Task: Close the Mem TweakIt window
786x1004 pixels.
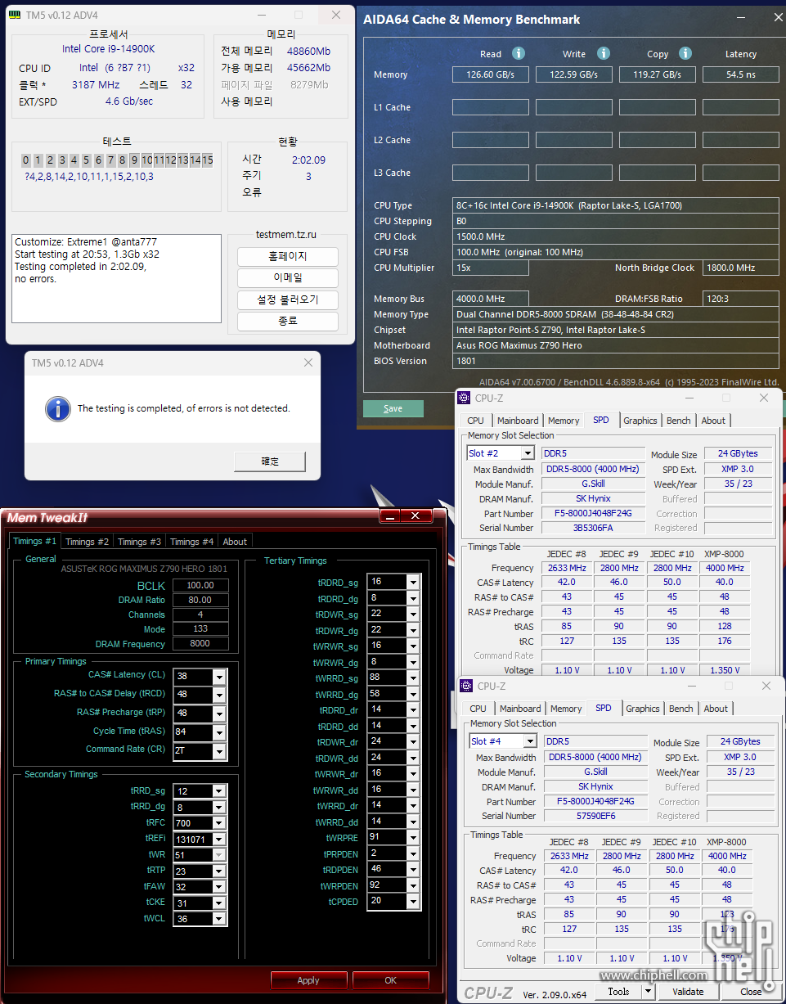Action: pyautogui.click(x=417, y=516)
